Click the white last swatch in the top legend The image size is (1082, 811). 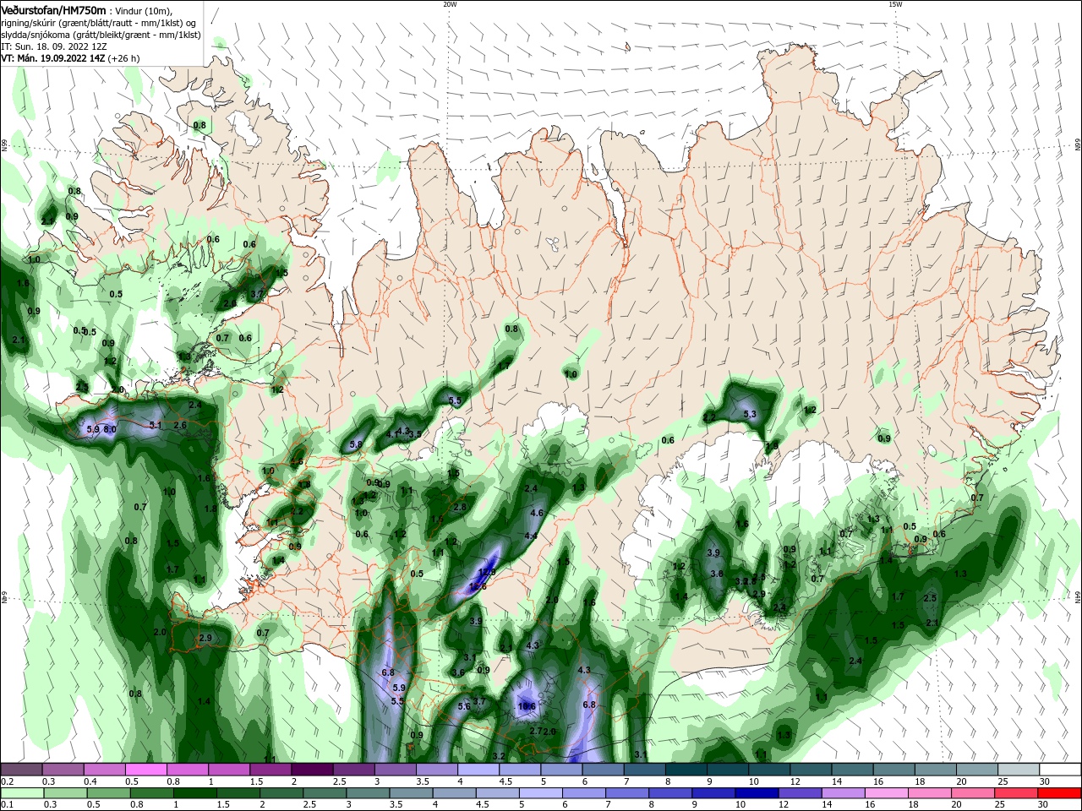coord(1059,770)
